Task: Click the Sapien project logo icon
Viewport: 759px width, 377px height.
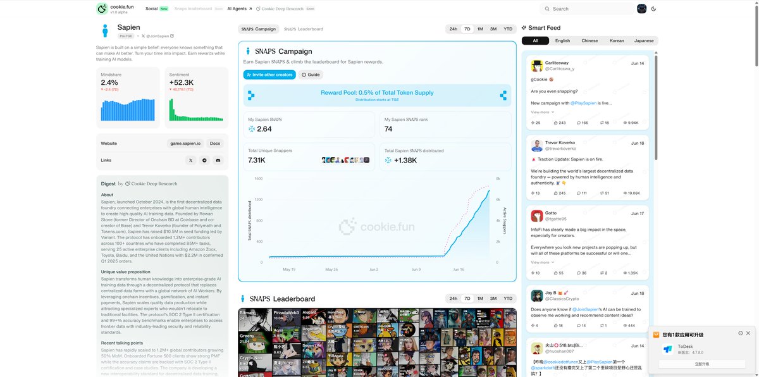Action: pos(106,31)
